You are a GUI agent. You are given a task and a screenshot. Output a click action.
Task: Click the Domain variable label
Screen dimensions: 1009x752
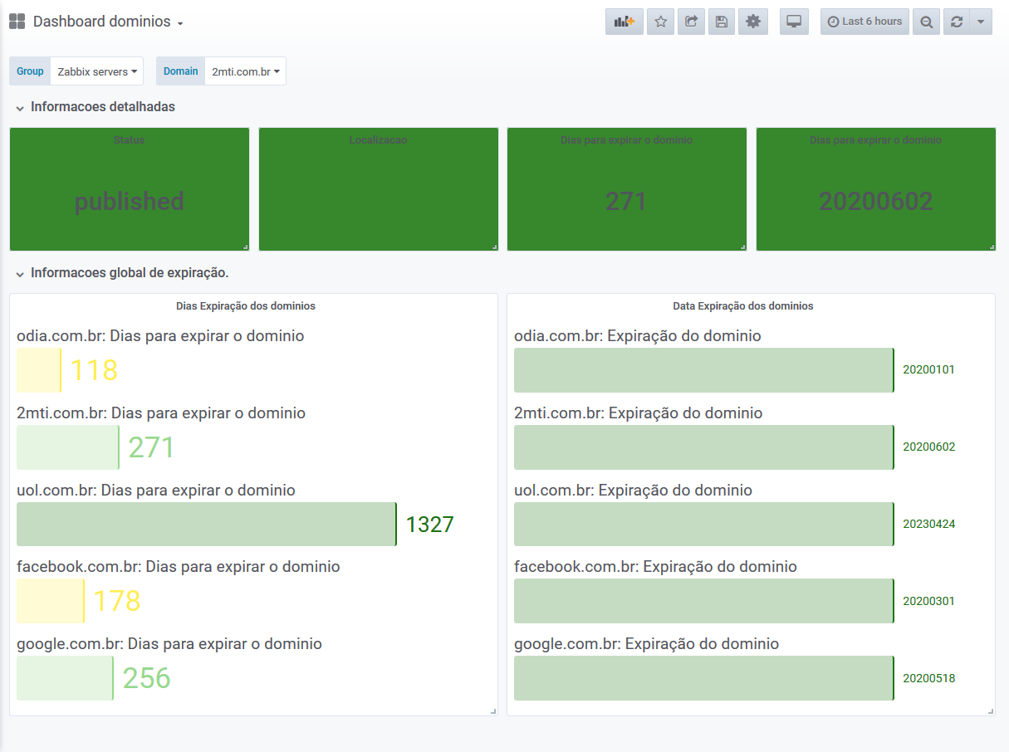pos(181,71)
